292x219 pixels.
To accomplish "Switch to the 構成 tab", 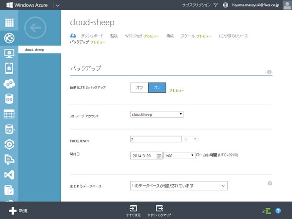I will (170, 36).
